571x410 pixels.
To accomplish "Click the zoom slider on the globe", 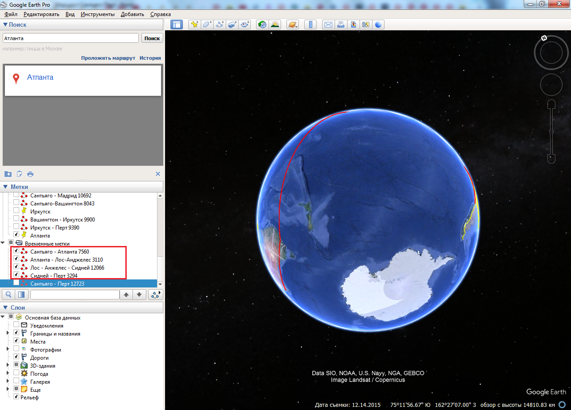I will click(551, 131).
